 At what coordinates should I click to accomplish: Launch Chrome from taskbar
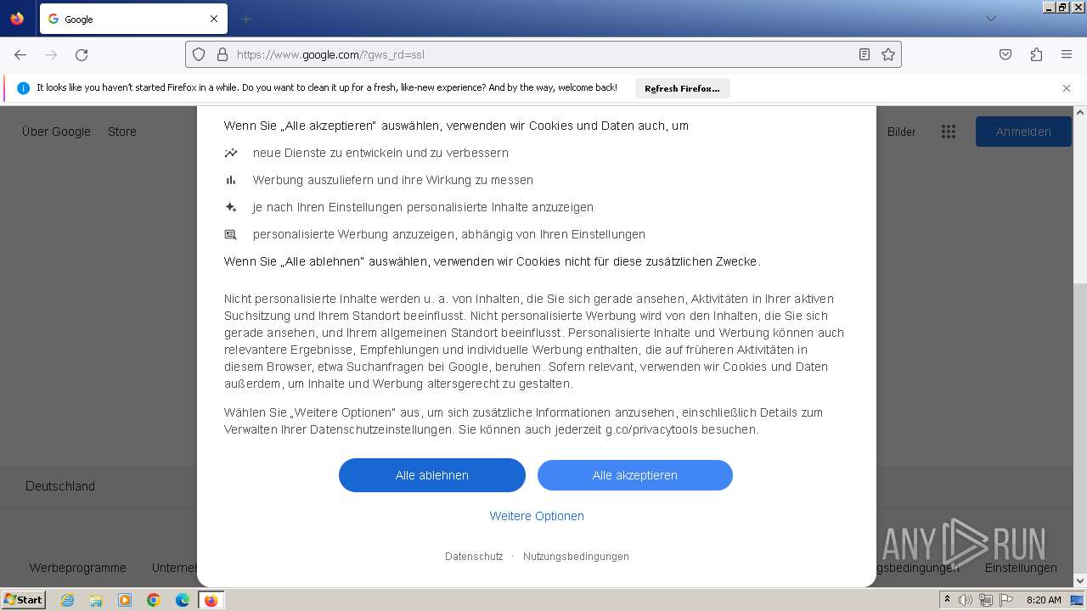pos(154,600)
